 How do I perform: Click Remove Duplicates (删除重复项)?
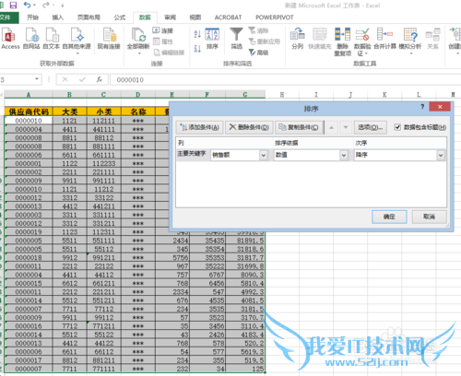pyautogui.click(x=343, y=41)
